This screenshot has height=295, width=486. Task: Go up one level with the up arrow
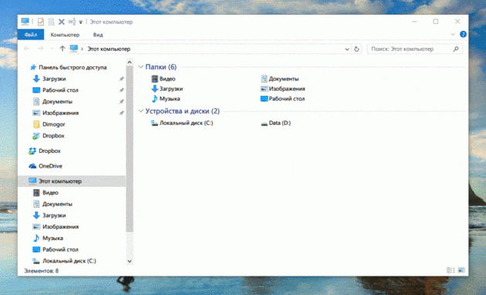tap(62, 49)
